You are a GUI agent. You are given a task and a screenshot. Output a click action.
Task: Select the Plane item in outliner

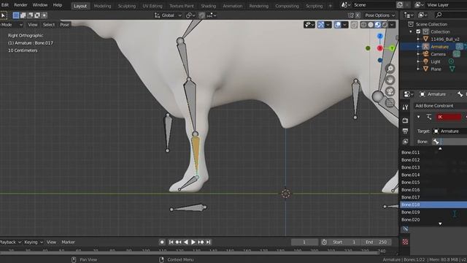point(436,69)
